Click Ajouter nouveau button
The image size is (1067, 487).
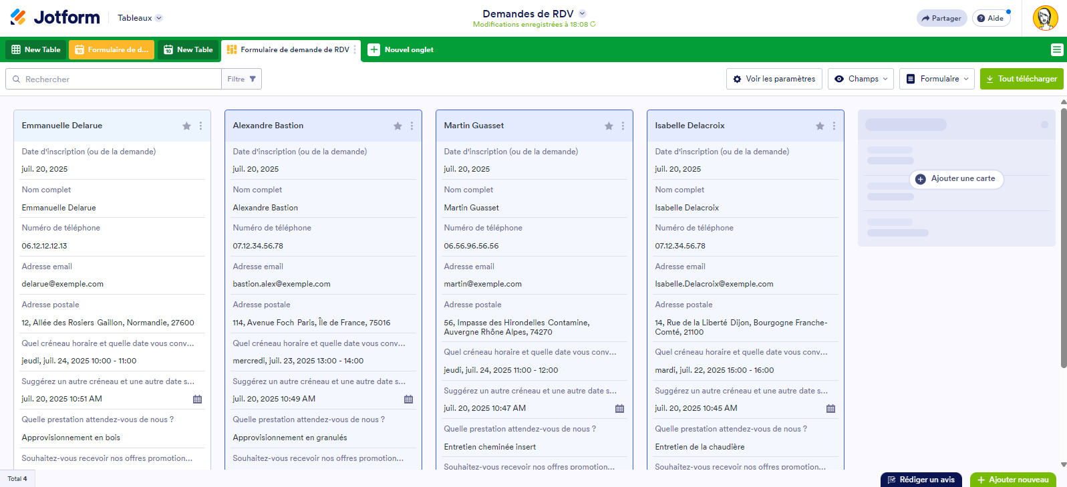pos(1013,480)
